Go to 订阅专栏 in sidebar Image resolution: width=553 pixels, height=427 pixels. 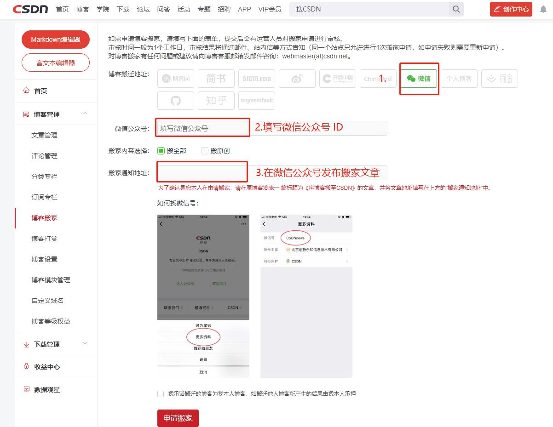click(45, 197)
